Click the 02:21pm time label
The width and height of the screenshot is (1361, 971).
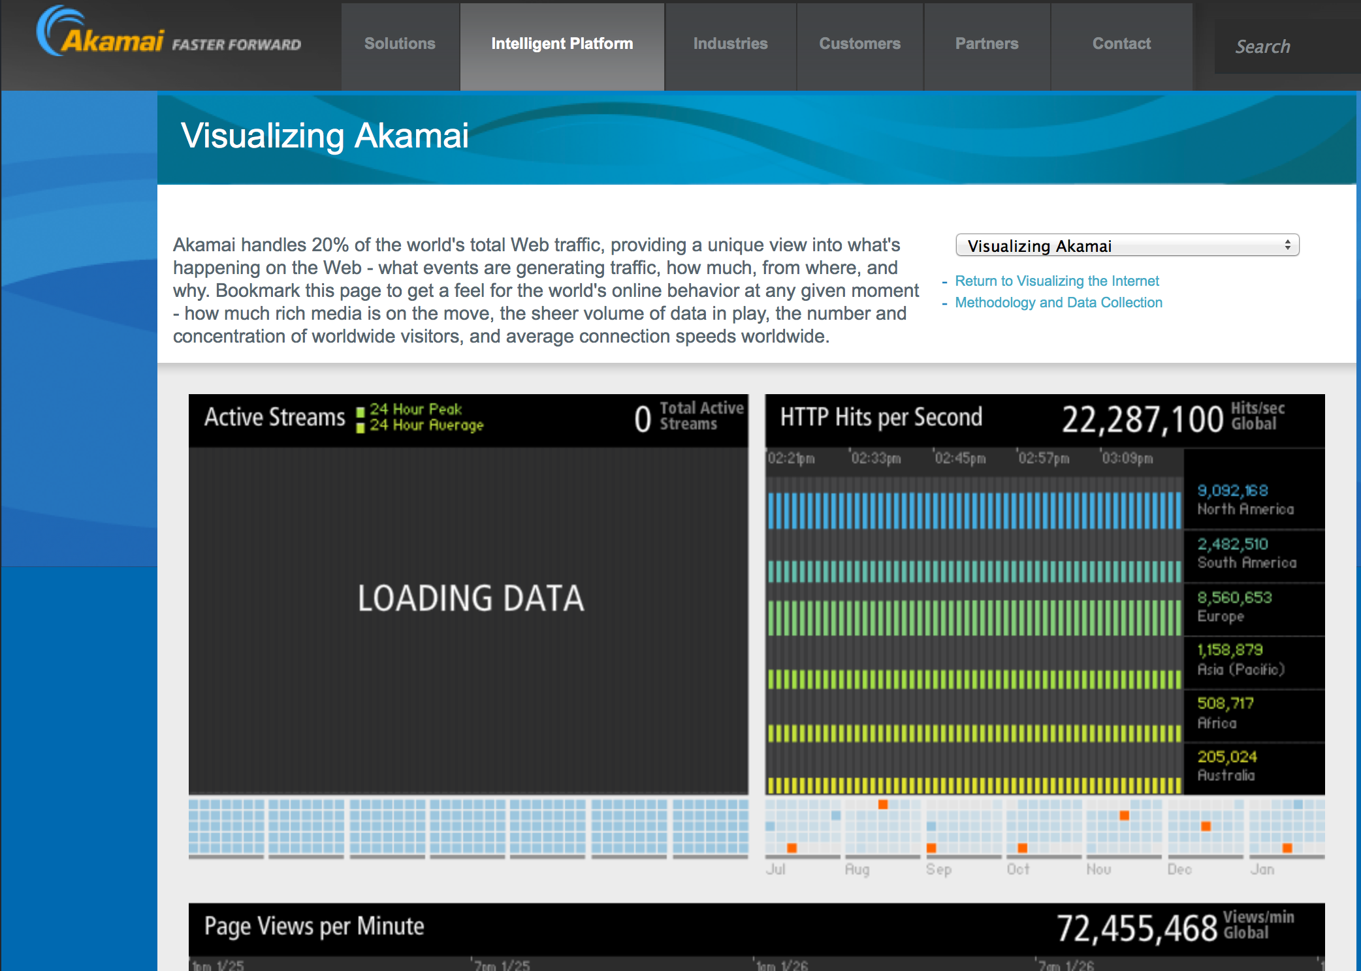coord(792,458)
